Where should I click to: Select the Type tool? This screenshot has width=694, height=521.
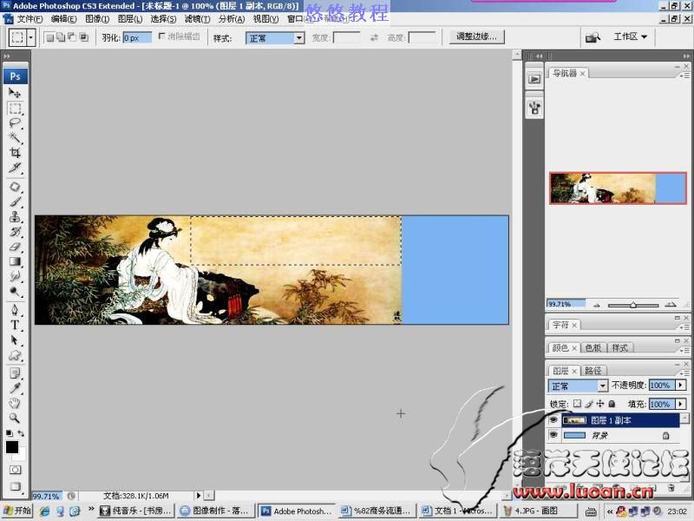point(15,325)
